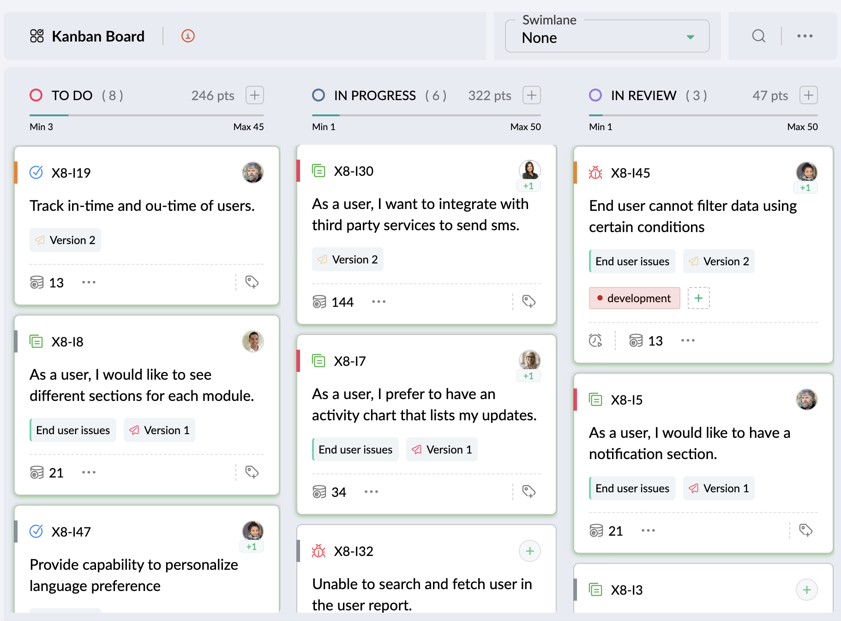Image resolution: width=841 pixels, height=621 pixels.
Task: Click the TO DO status circle
Action: [36, 95]
